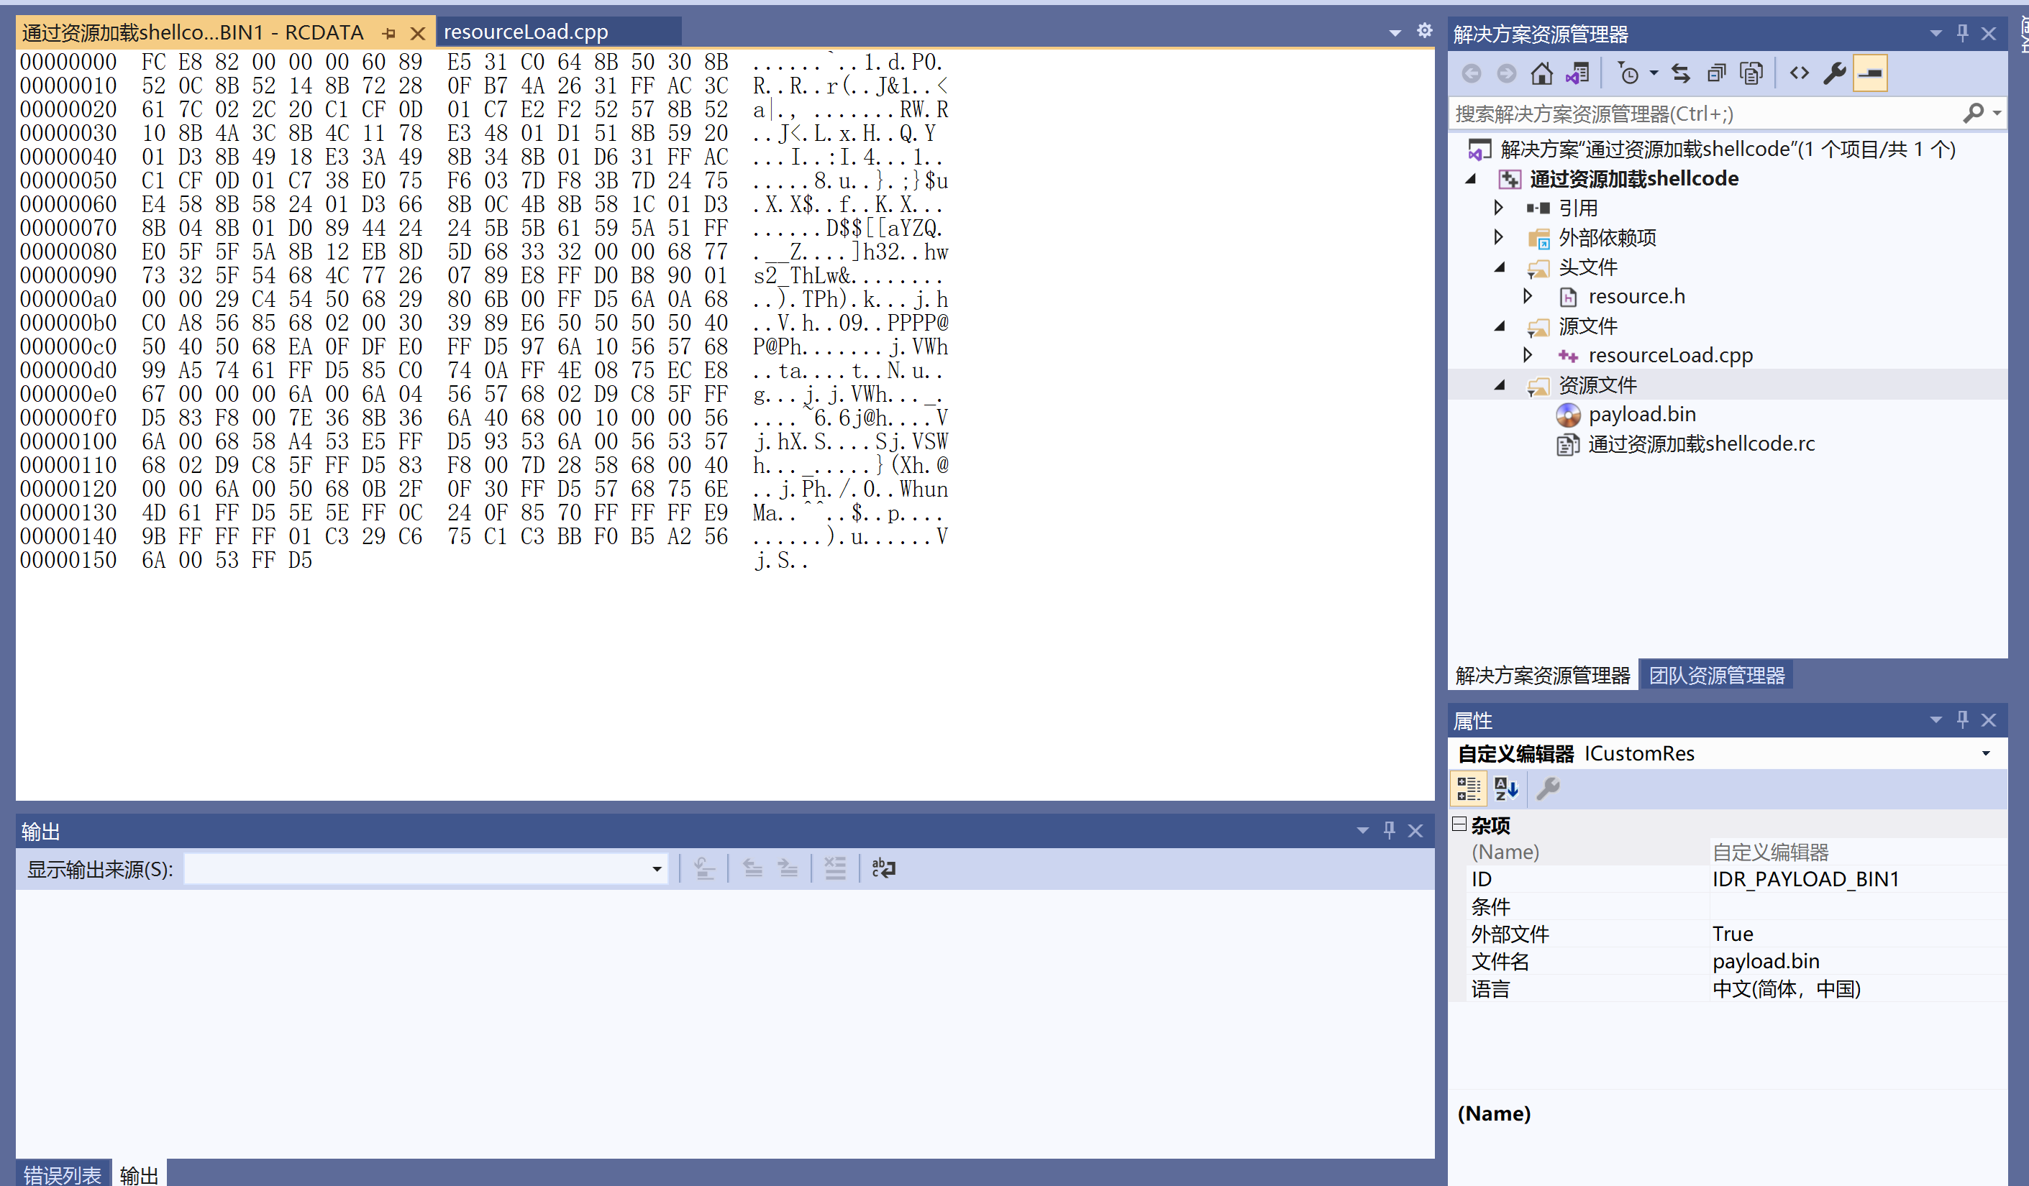Screen dimensions: 2029x1186
Task: Open Properties via wrench icon in Solution Explorer
Action: click(1834, 74)
